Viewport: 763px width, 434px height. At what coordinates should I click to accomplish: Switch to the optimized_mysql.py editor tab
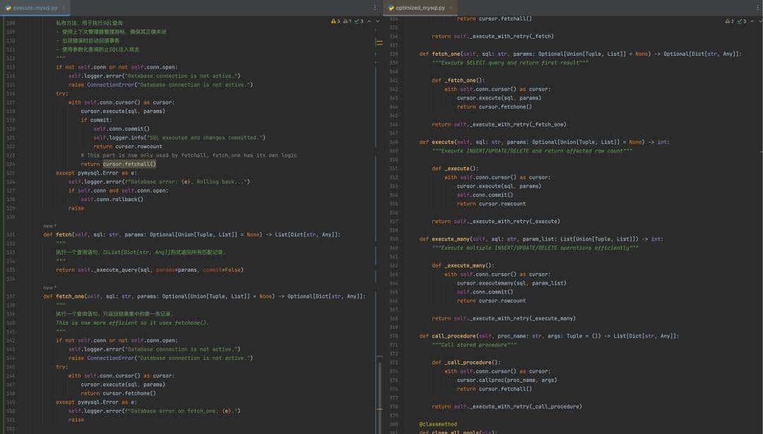tap(420, 8)
